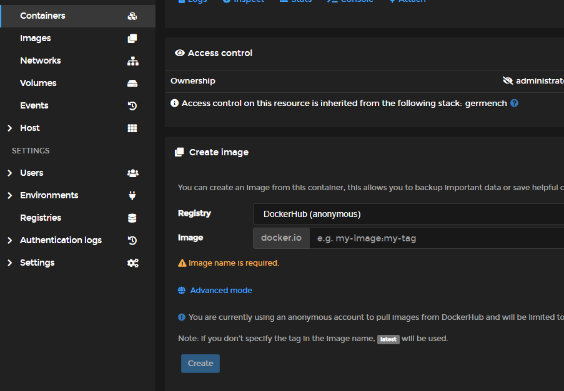The image size is (564, 391).
Task: Focus the image name input field
Action: pyautogui.click(x=437, y=238)
